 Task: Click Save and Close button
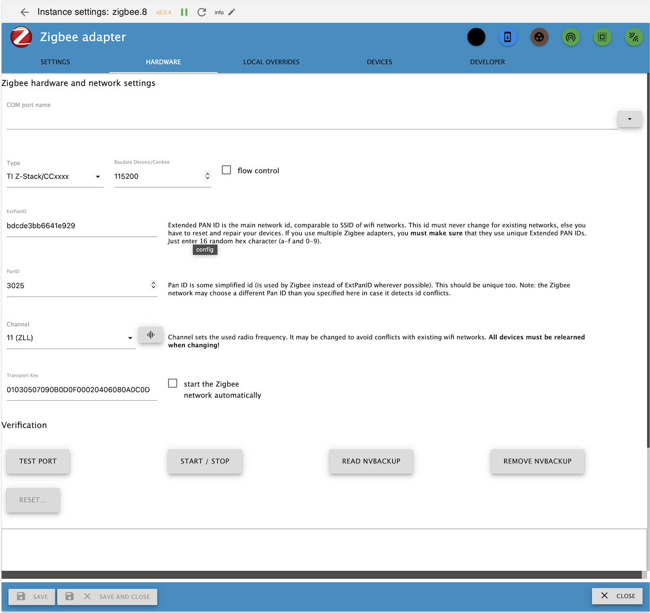[108, 597]
